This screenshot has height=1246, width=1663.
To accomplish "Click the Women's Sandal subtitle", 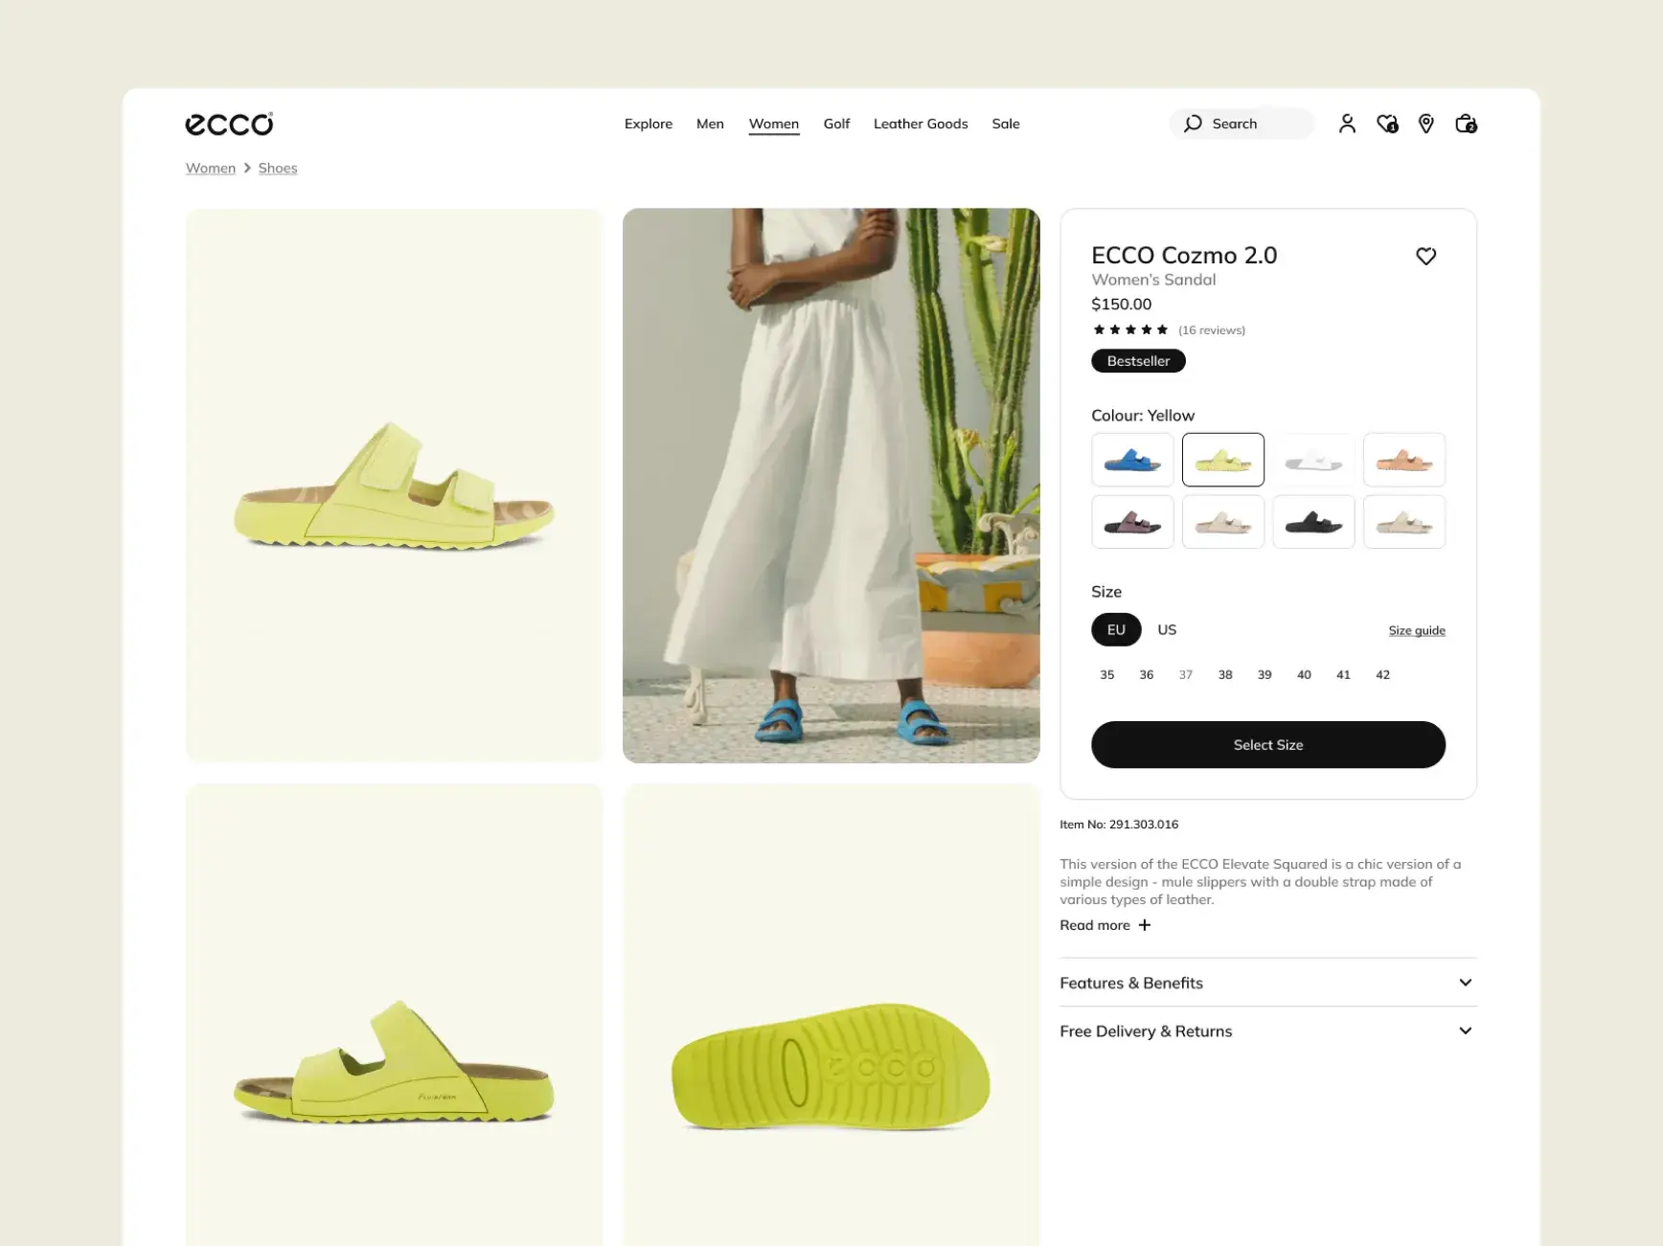I will pos(1153,280).
